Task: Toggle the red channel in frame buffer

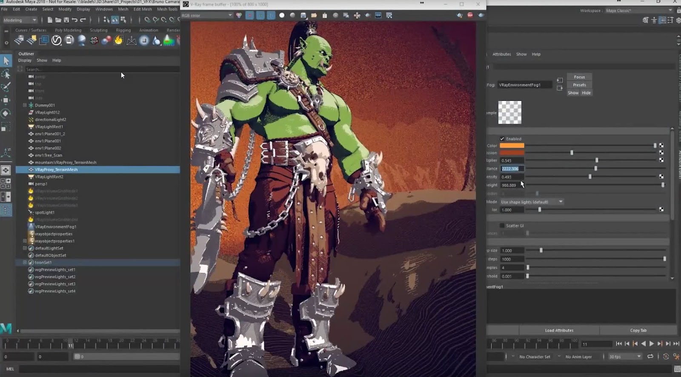Action: click(250, 15)
